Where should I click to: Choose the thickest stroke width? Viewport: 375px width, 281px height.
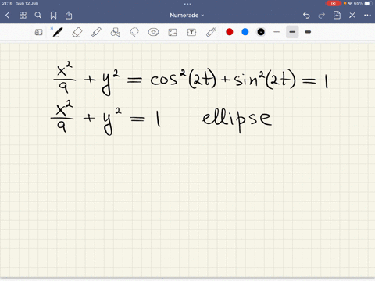308,32
